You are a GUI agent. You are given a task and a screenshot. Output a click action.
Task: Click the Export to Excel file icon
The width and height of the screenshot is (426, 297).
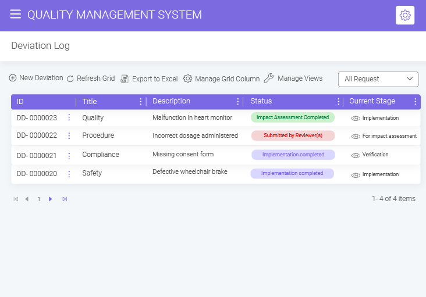tap(125, 79)
